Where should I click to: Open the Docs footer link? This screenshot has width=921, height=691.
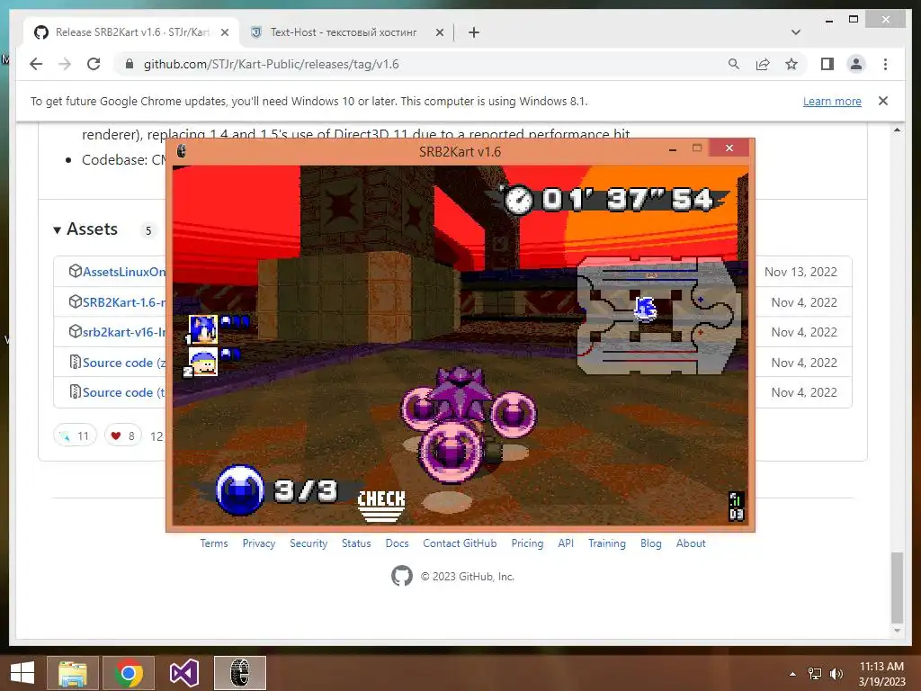397,543
